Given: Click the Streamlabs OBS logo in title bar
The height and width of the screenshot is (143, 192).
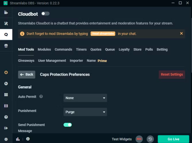Looking at the screenshot, I should 5,3.
